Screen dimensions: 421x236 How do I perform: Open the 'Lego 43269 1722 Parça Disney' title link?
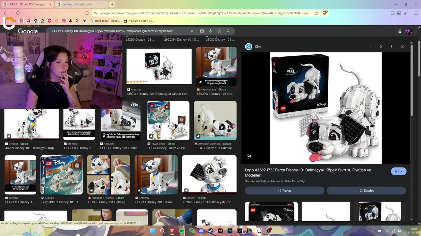pyautogui.click(x=308, y=172)
